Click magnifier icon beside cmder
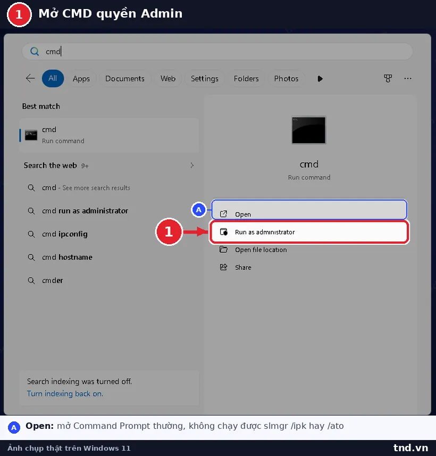Screen dimensions: 436x456 pyautogui.click(x=31, y=280)
